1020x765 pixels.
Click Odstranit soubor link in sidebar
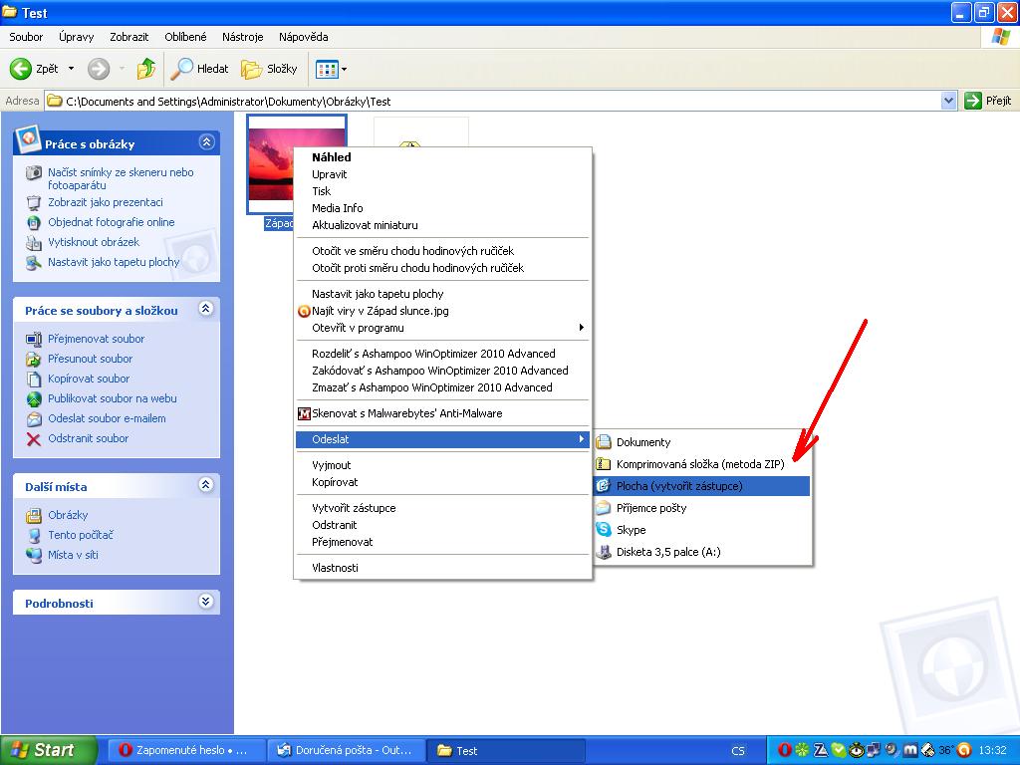(88, 438)
